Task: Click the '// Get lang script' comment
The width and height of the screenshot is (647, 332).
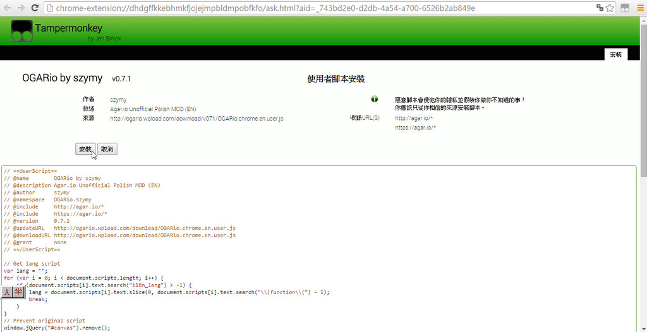Action: pos(32,264)
